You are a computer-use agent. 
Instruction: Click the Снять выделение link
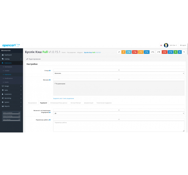(68, 99)
